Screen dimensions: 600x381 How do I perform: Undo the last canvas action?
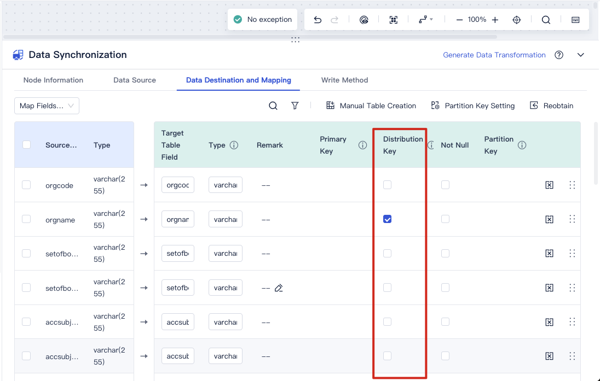tap(318, 20)
